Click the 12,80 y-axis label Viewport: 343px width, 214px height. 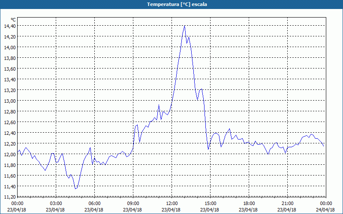point(10,111)
